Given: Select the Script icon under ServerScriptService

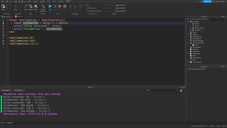Looking at the screenshot, I should [x=193, y=45].
